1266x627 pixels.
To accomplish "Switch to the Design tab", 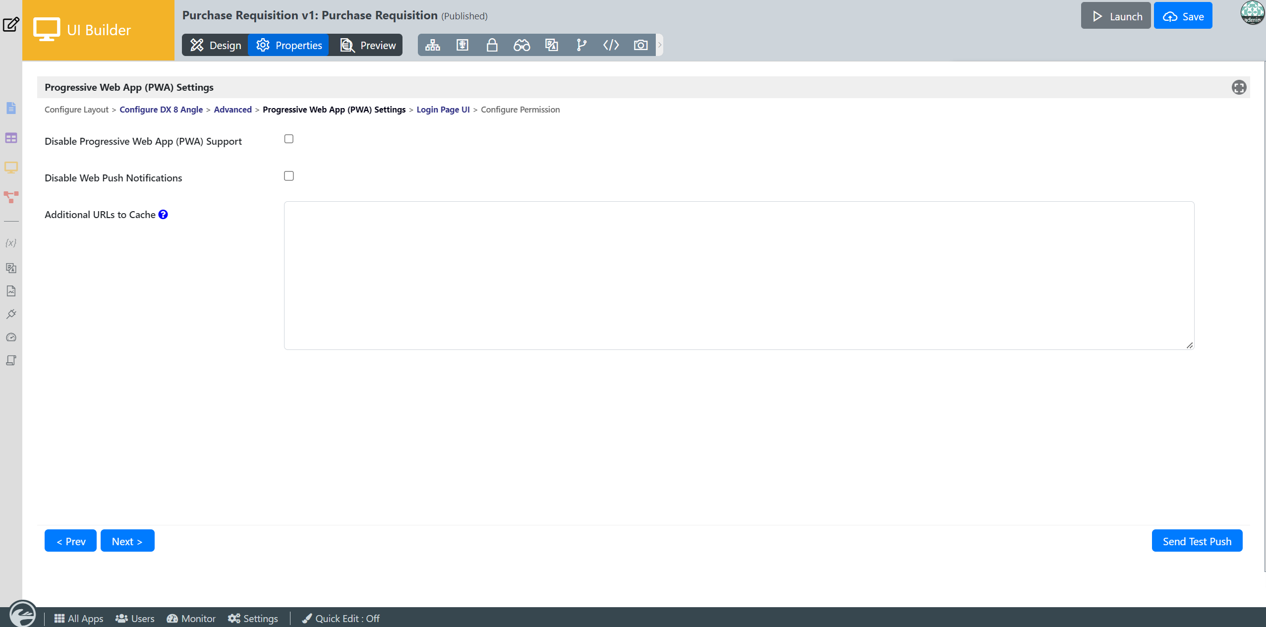I will coord(216,45).
